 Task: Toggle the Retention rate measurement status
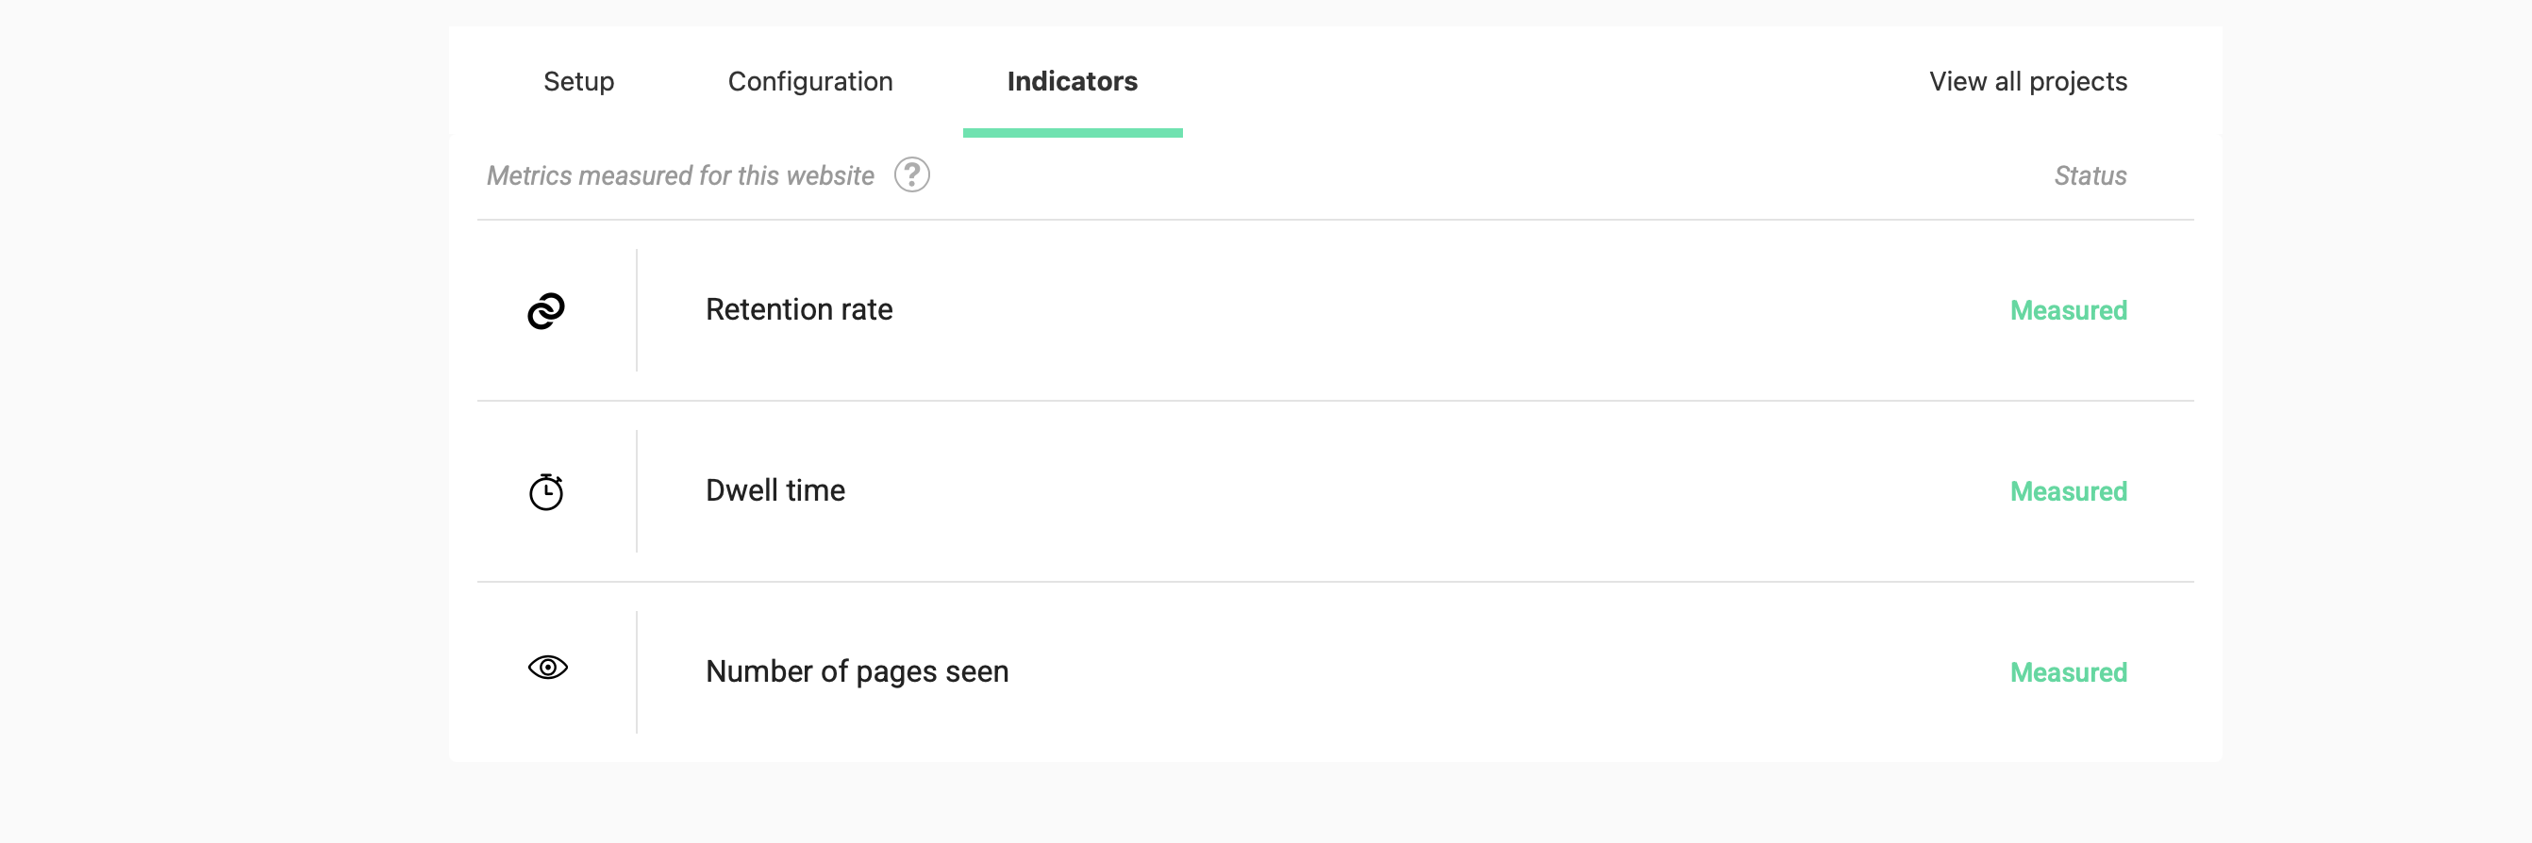pos(2067,309)
